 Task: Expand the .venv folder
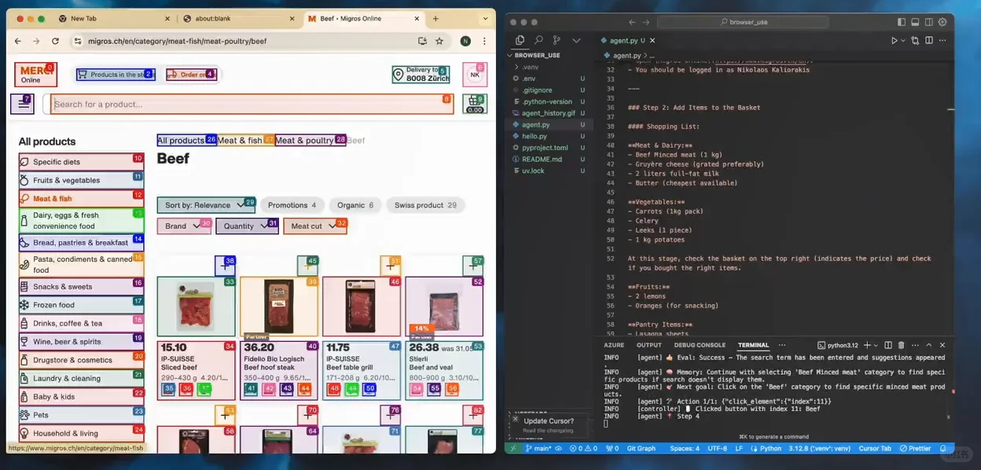click(531, 67)
